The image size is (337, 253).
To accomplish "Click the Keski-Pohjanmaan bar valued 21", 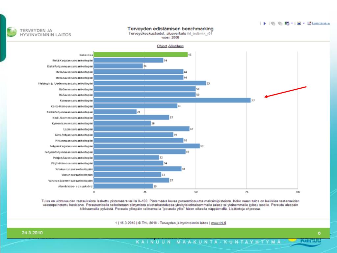I will (x=115, y=112).
